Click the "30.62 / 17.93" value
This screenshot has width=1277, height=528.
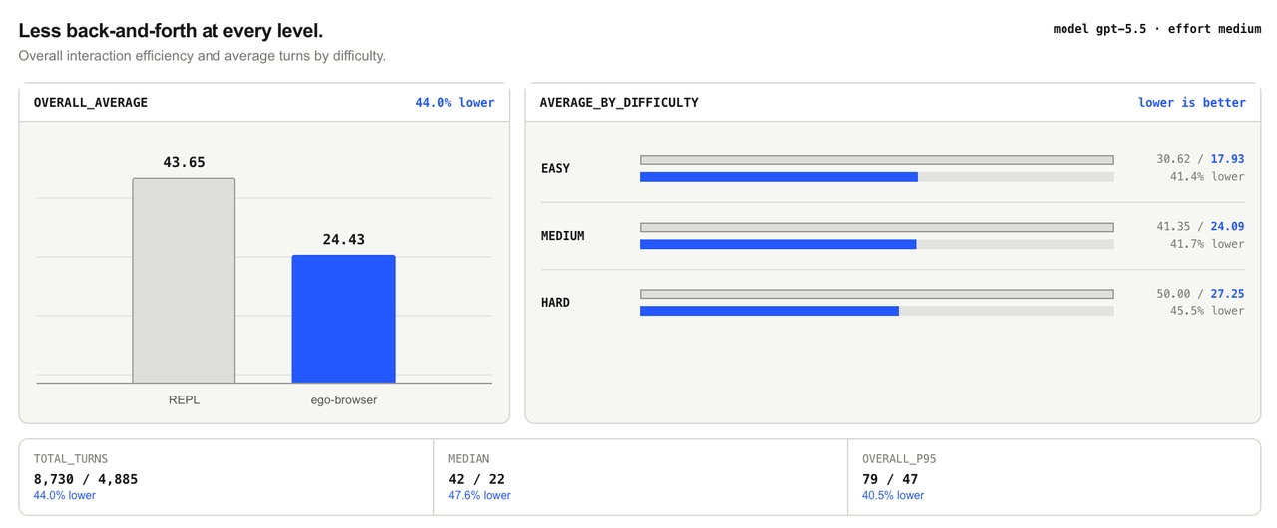tap(1200, 159)
